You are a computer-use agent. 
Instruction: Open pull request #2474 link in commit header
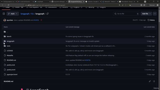[36, 20]
